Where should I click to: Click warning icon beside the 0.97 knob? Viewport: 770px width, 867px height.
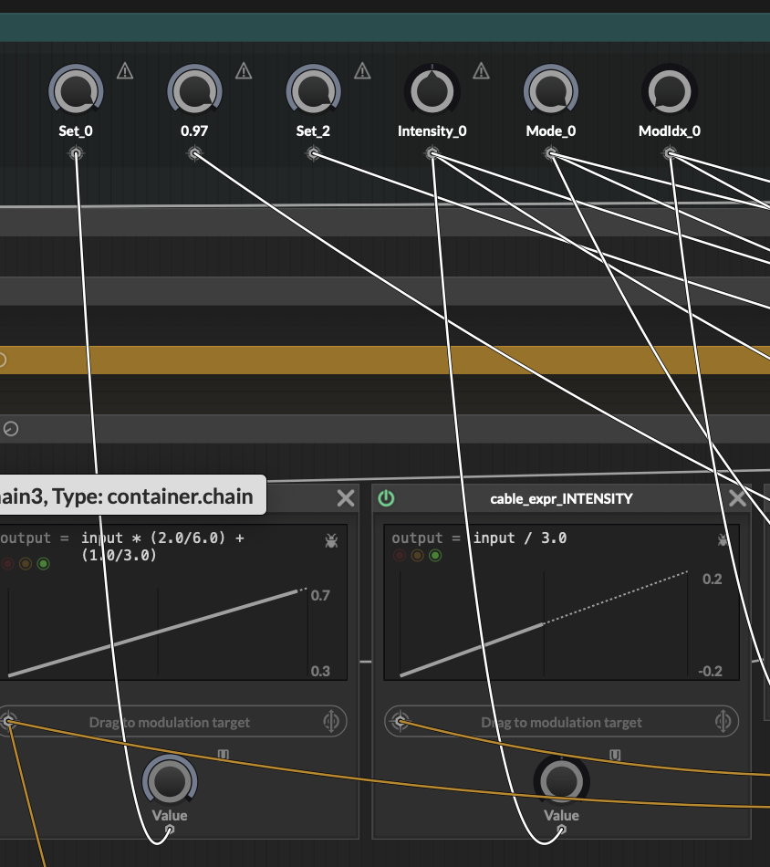point(244,71)
